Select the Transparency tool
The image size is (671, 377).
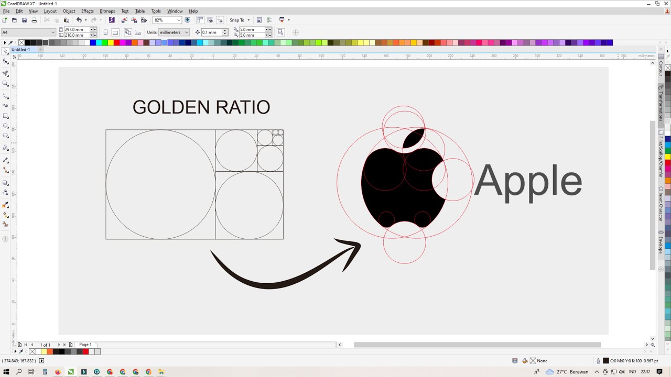[x=6, y=193]
